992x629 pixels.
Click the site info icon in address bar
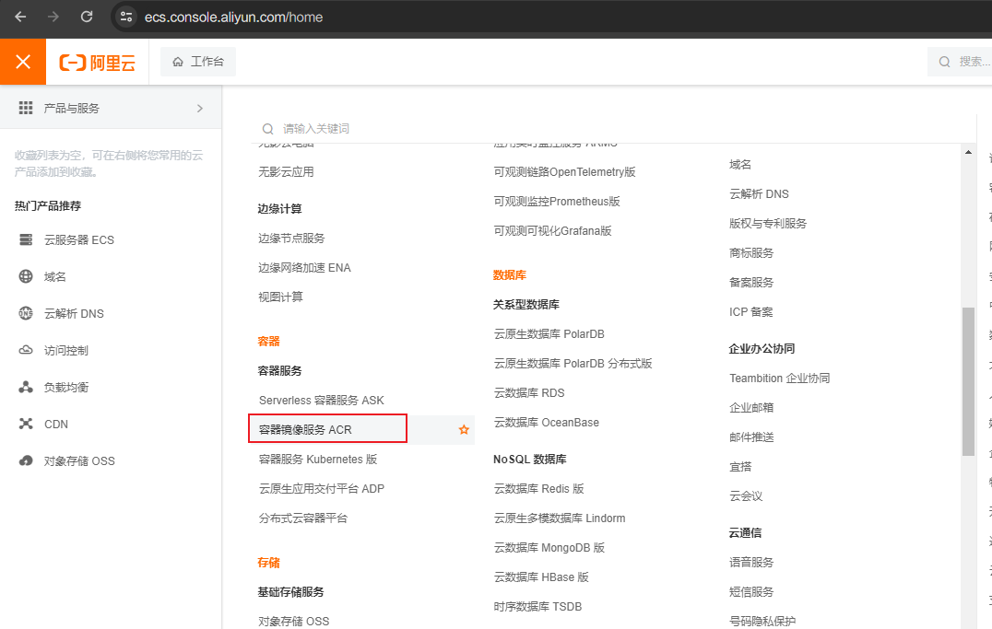pyautogui.click(x=126, y=17)
